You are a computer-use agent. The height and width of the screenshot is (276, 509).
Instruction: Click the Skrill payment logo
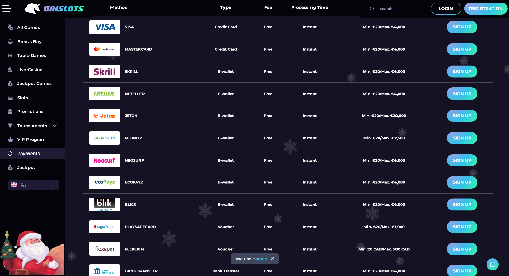click(104, 72)
